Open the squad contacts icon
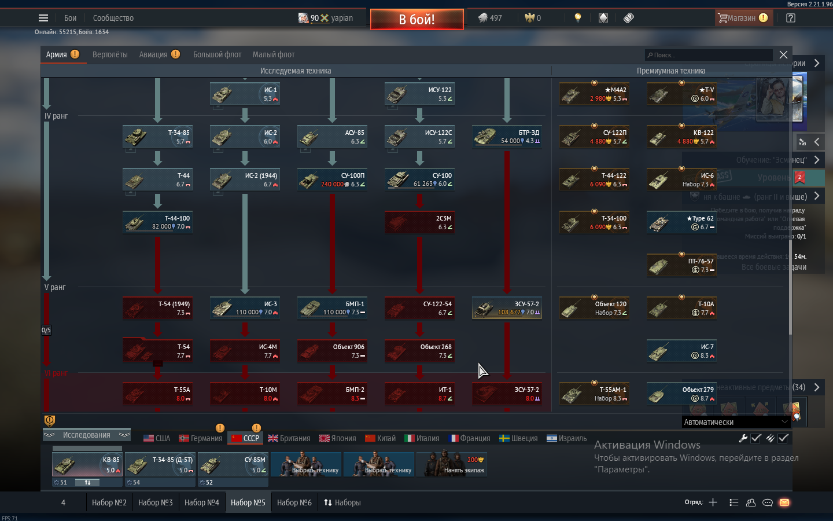Viewport: 833px width, 521px height. click(751, 502)
